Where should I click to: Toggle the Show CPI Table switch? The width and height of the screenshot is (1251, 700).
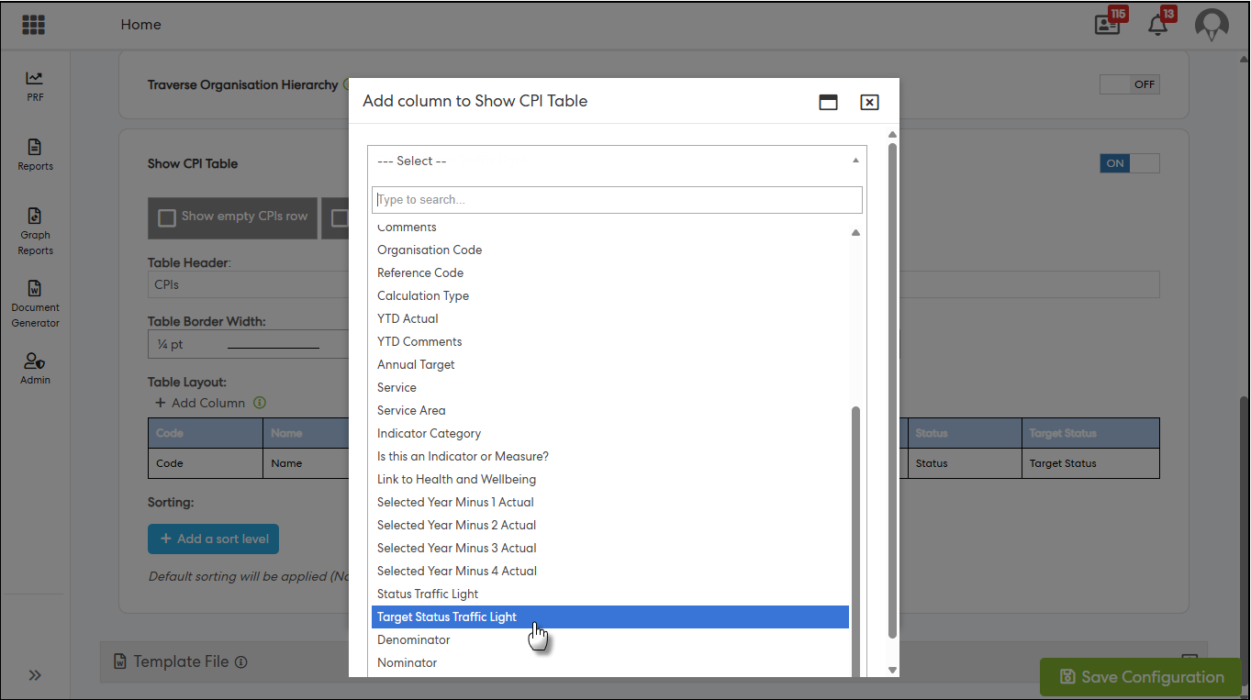coord(1130,163)
